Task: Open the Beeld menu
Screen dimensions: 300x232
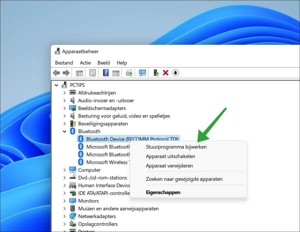Action: [x=104, y=63]
